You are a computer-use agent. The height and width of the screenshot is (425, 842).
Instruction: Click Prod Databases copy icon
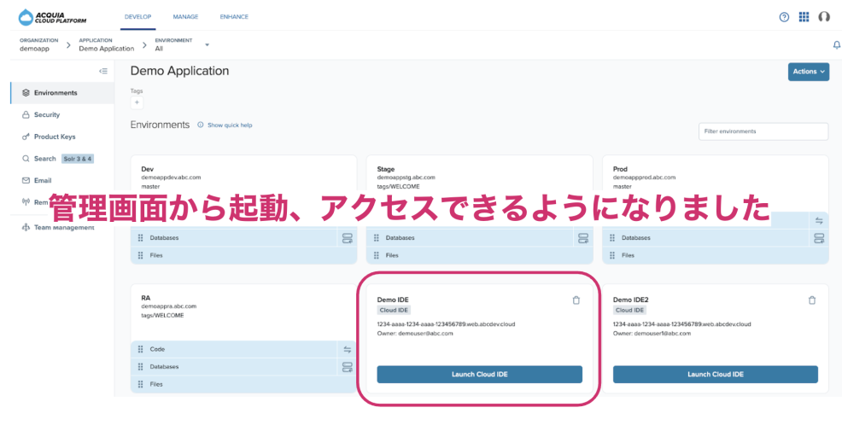[818, 238]
